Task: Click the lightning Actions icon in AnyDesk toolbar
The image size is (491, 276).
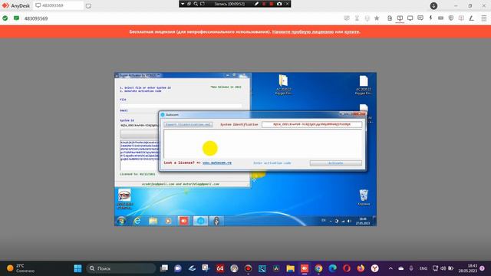Action: pyautogui.click(x=430, y=18)
